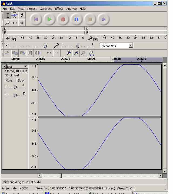
Task: Select the Multi-Tool asterisk icon
Action: (x=22, y=23)
